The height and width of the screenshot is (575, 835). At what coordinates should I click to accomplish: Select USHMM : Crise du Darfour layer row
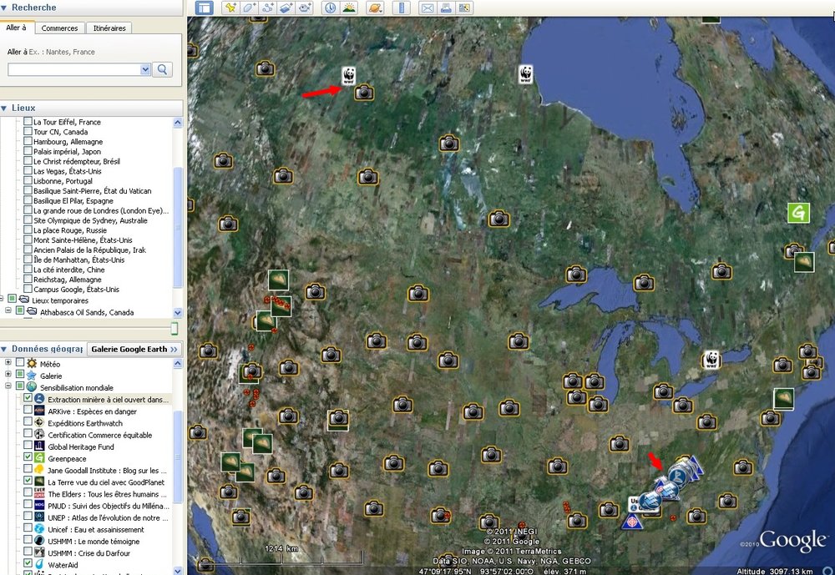89,553
